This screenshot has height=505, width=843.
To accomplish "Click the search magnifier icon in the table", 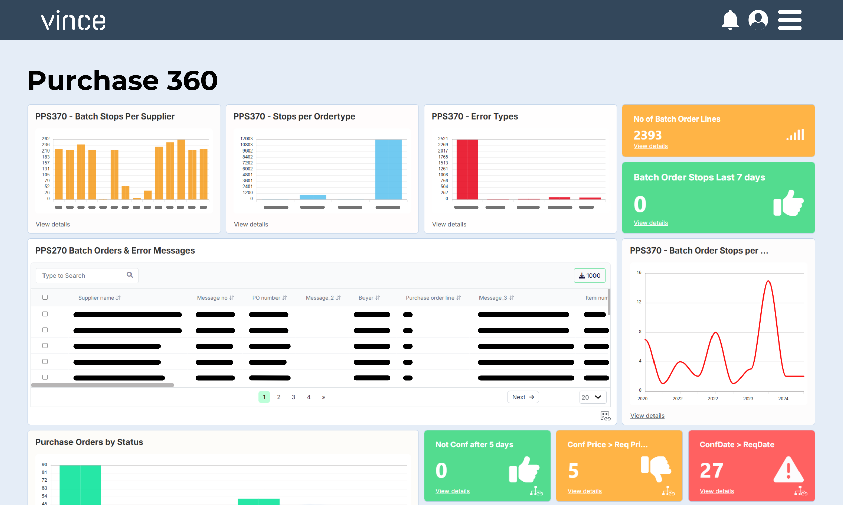I will (130, 275).
